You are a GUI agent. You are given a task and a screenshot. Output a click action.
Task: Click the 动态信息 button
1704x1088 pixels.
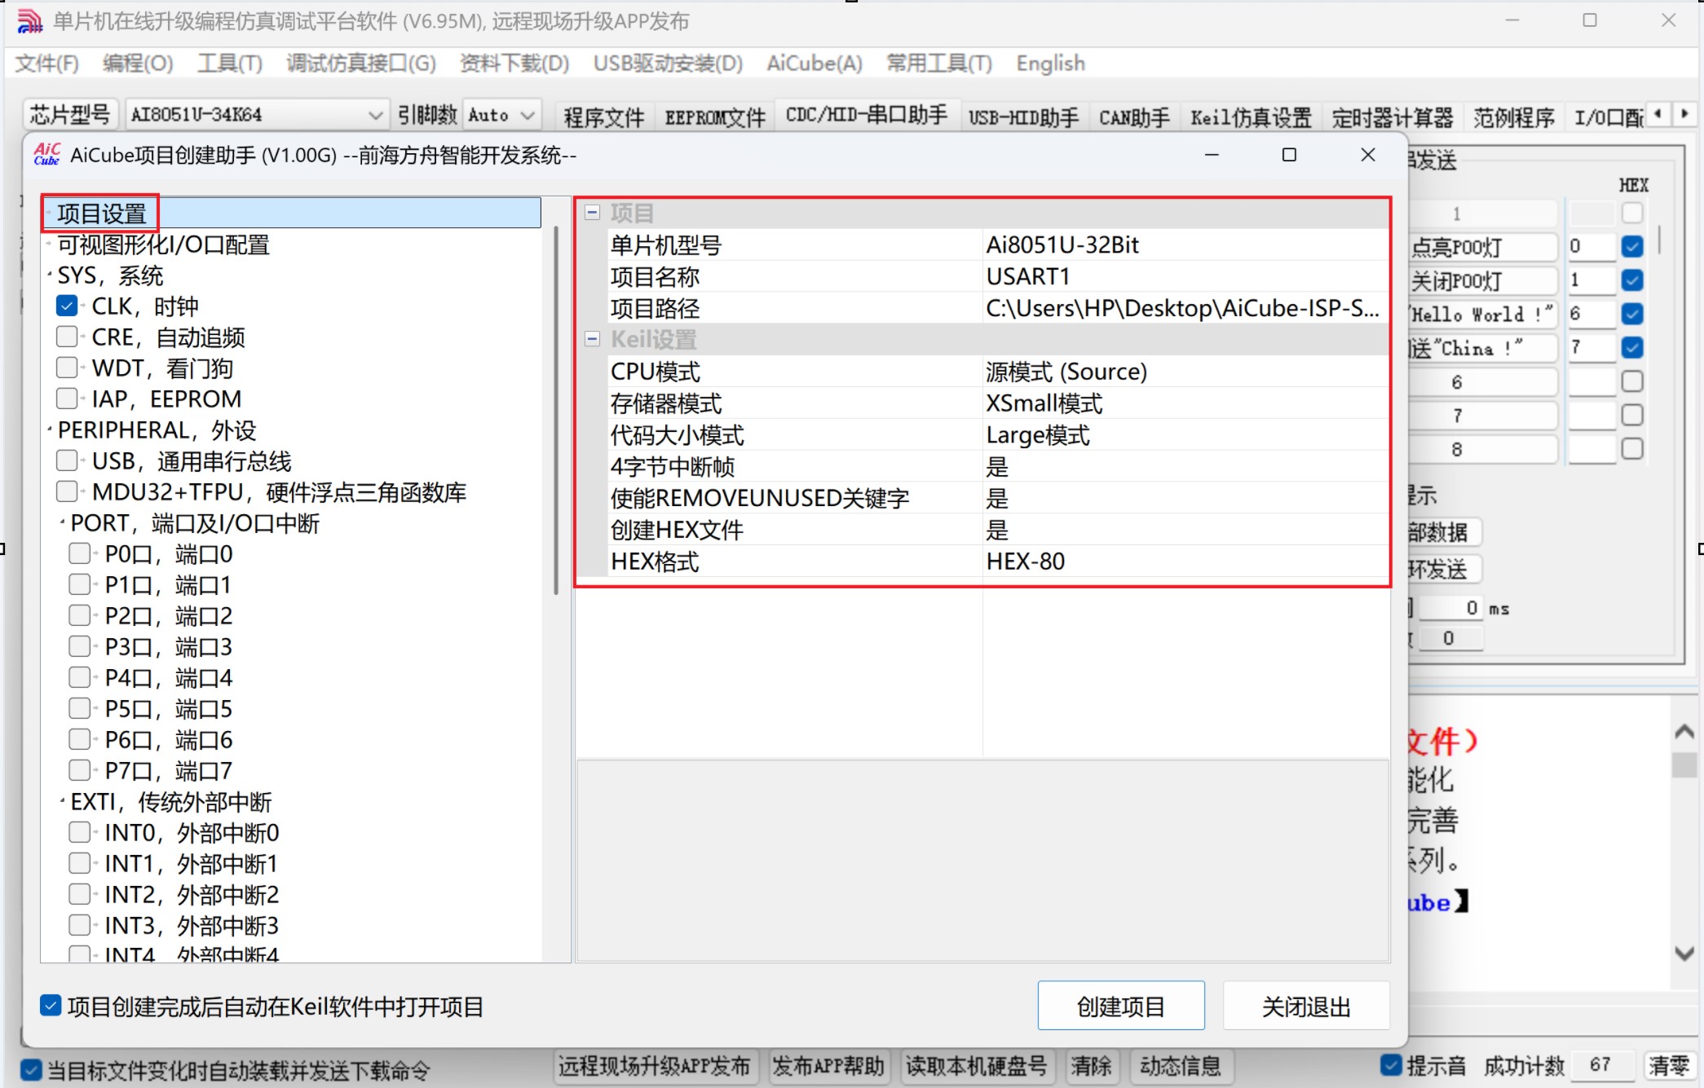point(1181,1065)
